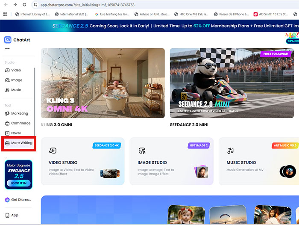This screenshot has width=299, height=225.
Task: Click the Video Studio preview thumbnails
Action: [110, 173]
